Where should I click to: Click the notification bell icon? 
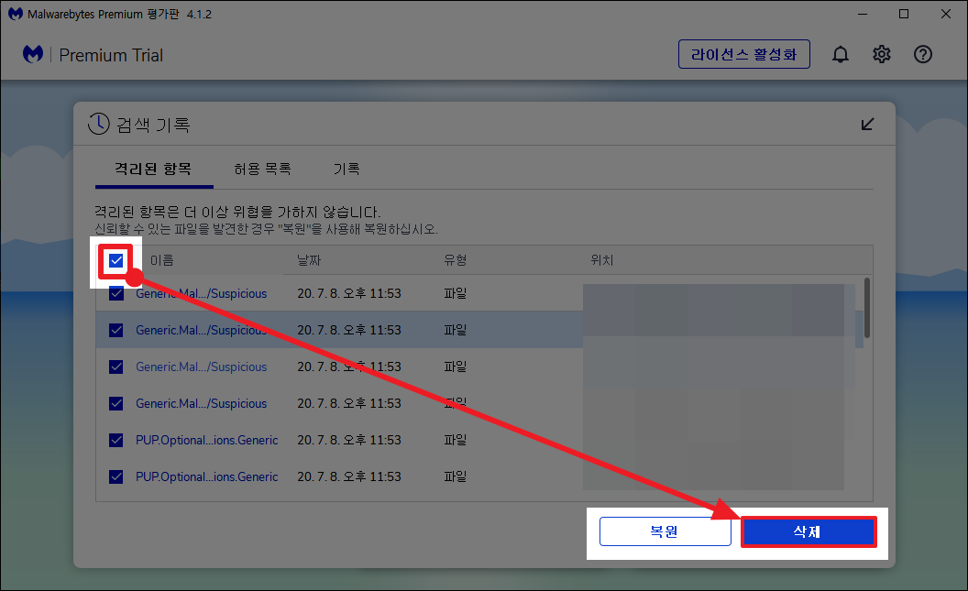click(841, 54)
